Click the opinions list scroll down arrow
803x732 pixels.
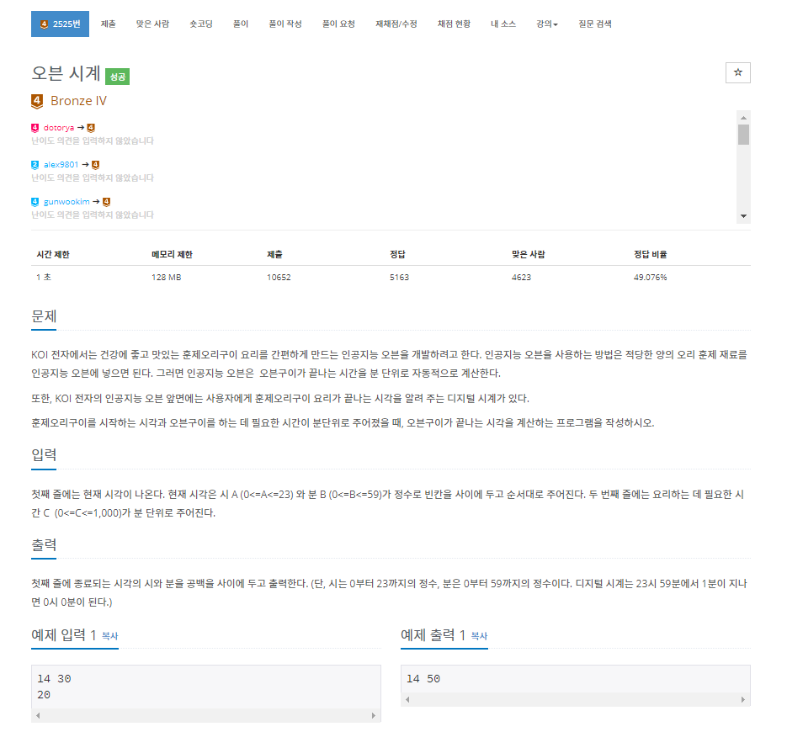(x=743, y=216)
